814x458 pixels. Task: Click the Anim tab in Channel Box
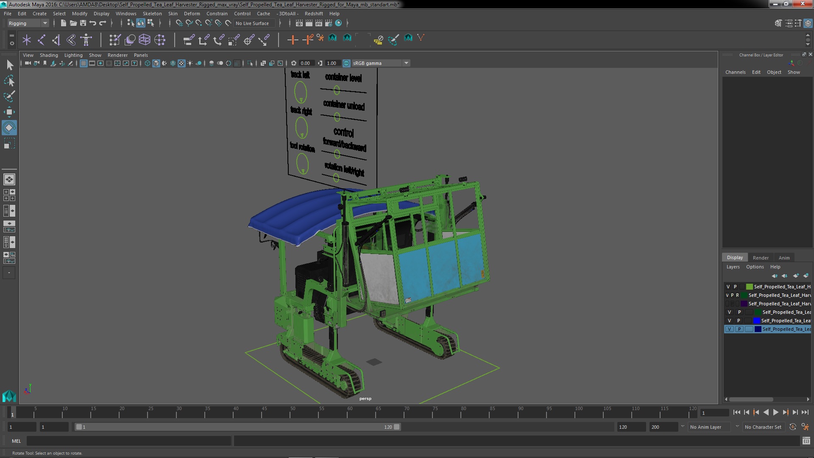coord(784,257)
